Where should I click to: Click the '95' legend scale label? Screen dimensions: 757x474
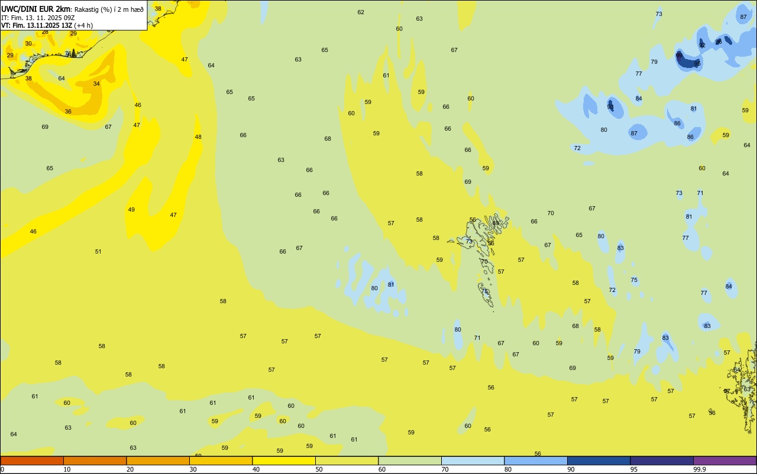tap(634, 469)
